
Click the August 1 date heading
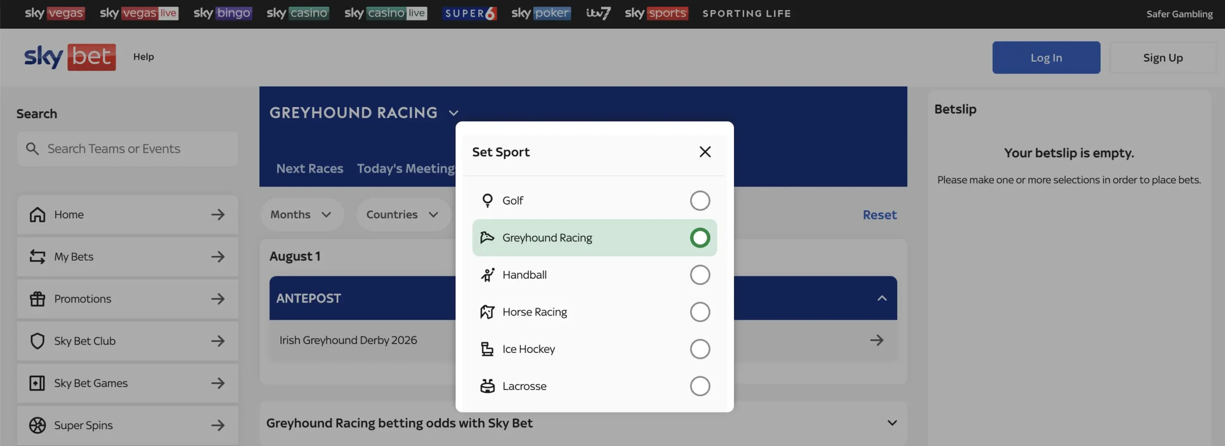point(295,256)
